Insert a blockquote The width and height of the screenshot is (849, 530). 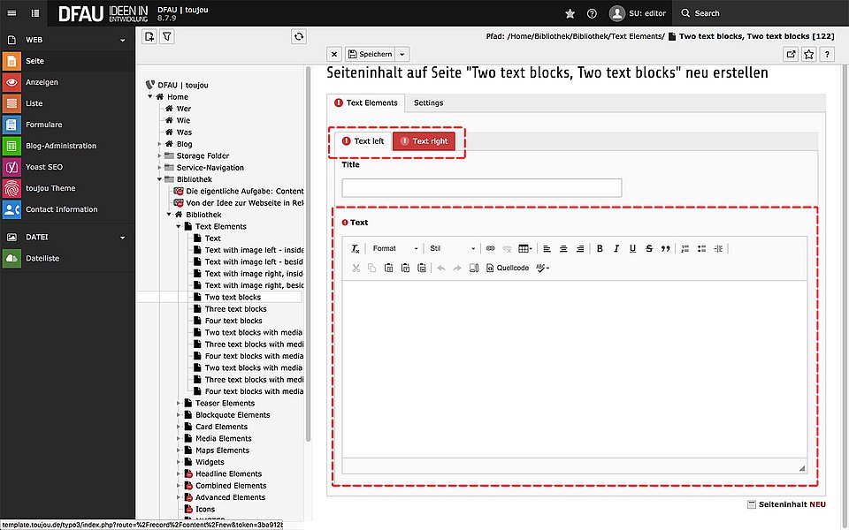665,249
